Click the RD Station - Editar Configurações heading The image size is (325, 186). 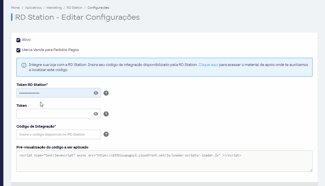click(x=77, y=17)
